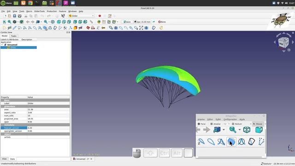
Task: Collapse the gliderdata property group
Action: pyautogui.click(x=35, y=107)
